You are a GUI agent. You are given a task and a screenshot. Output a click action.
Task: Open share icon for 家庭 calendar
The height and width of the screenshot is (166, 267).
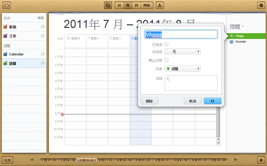[43, 27]
